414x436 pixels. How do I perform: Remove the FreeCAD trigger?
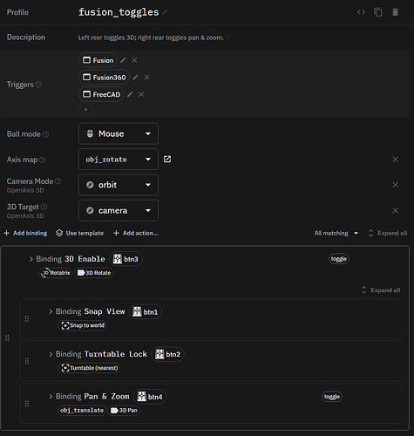pos(141,94)
